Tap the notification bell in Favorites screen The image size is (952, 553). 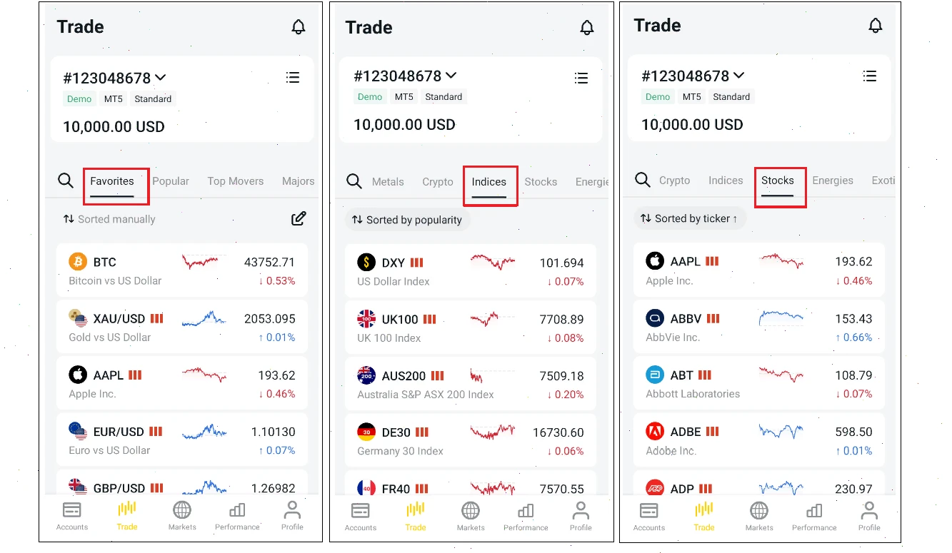coord(299,27)
